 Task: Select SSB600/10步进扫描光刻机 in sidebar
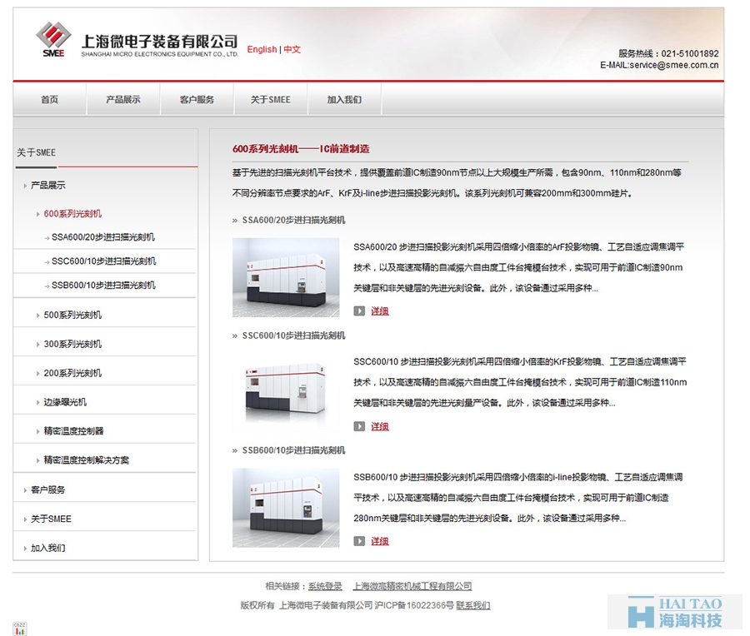pyautogui.click(x=103, y=286)
